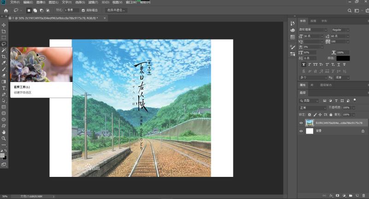Click the 选择并遮住 button
This screenshot has height=199, width=369.
[116, 10]
